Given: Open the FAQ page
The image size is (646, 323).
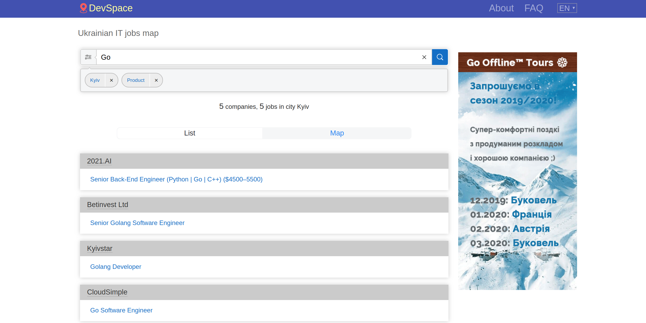Looking at the screenshot, I should pyautogui.click(x=534, y=8).
